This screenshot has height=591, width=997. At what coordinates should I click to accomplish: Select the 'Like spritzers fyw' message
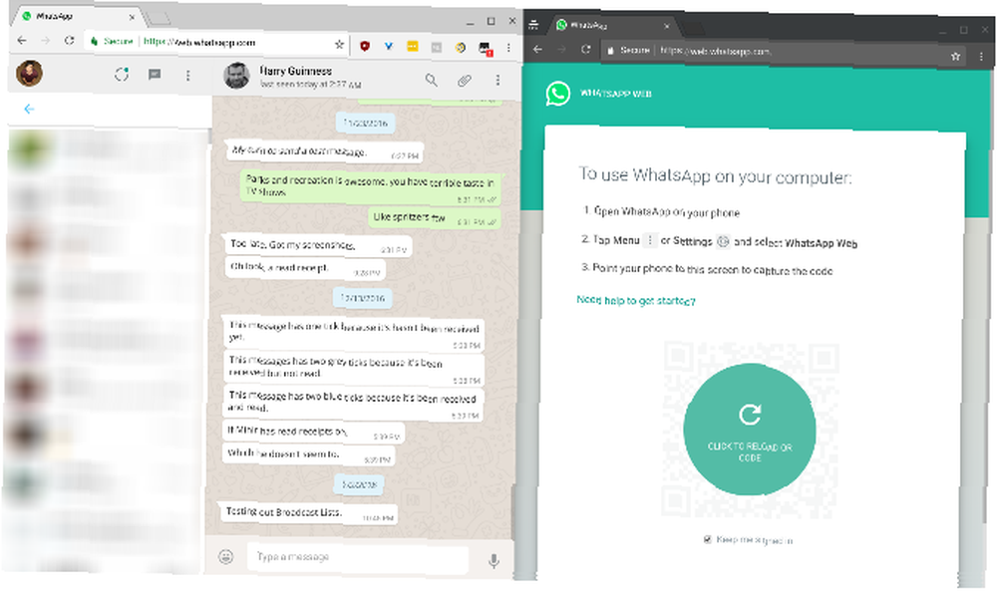coord(435,218)
